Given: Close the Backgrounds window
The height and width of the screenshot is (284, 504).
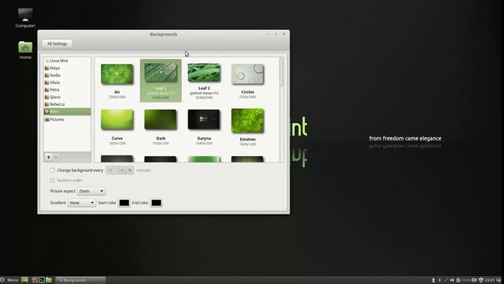Looking at the screenshot, I should [x=283, y=34].
